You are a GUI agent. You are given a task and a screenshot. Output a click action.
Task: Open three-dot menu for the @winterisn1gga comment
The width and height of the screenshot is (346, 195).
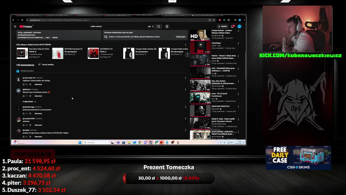coord(185,107)
